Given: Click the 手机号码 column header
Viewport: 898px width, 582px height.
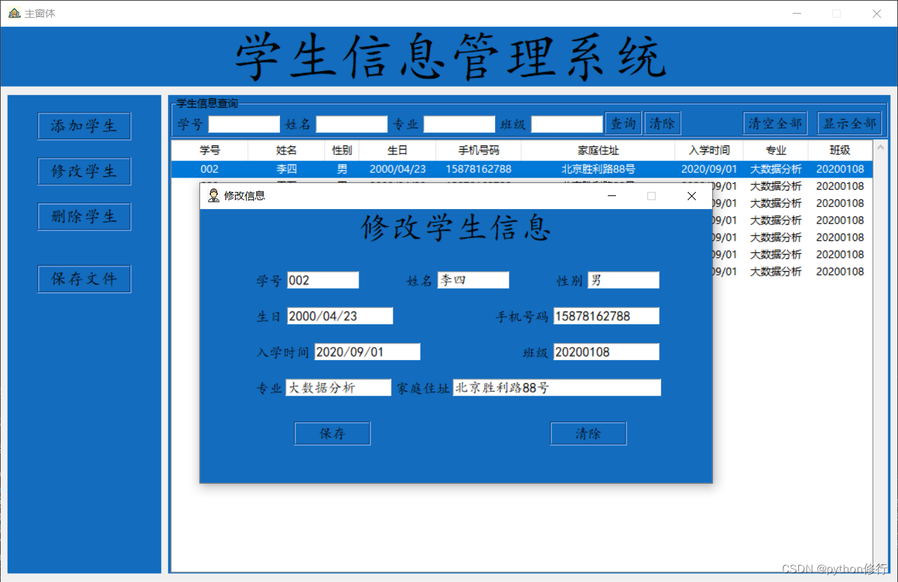Looking at the screenshot, I should click(x=479, y=150).
